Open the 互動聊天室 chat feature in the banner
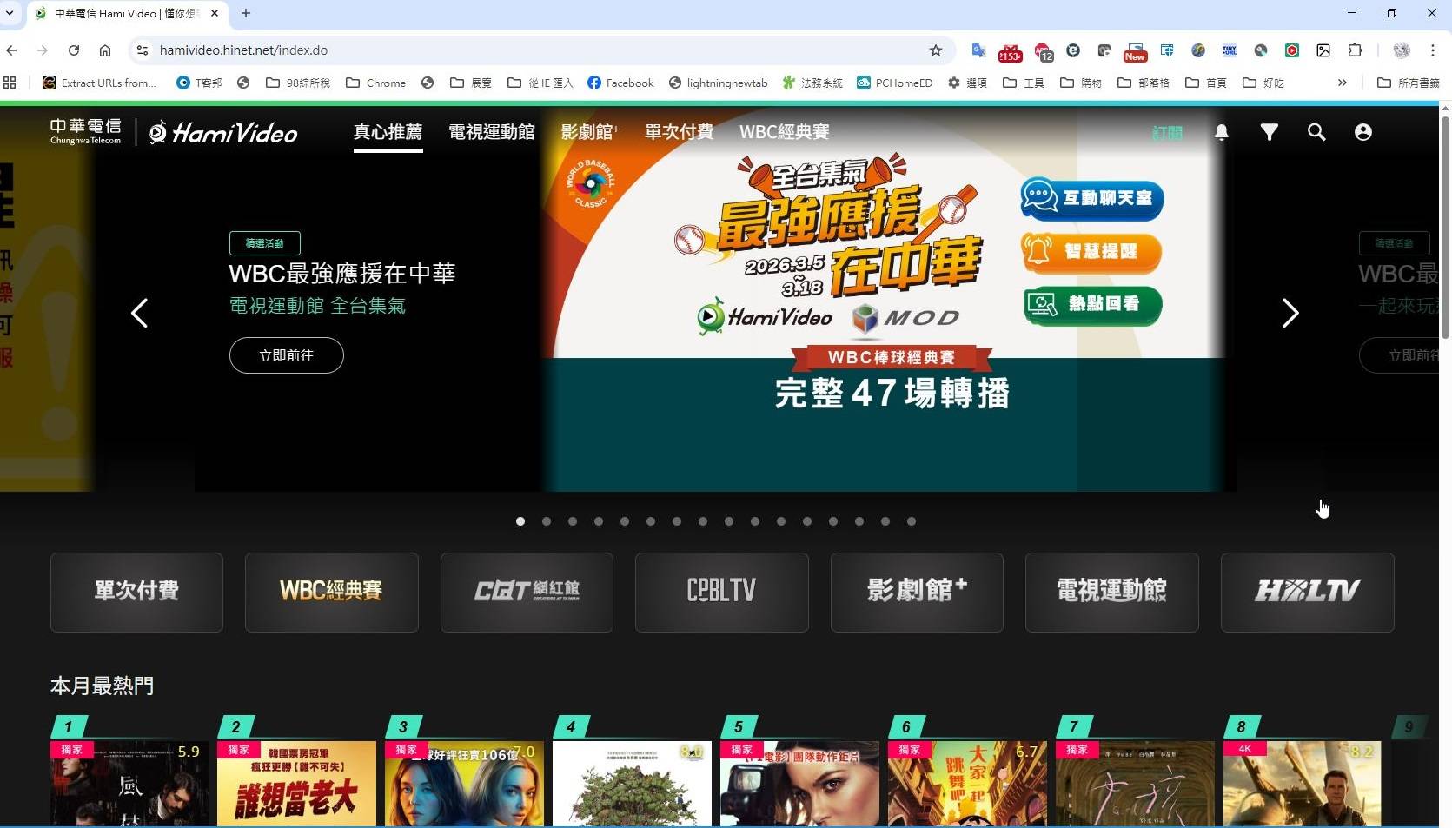This screenshot has width=1452, height=828. pyautogui.click(x=1091, y=199)
